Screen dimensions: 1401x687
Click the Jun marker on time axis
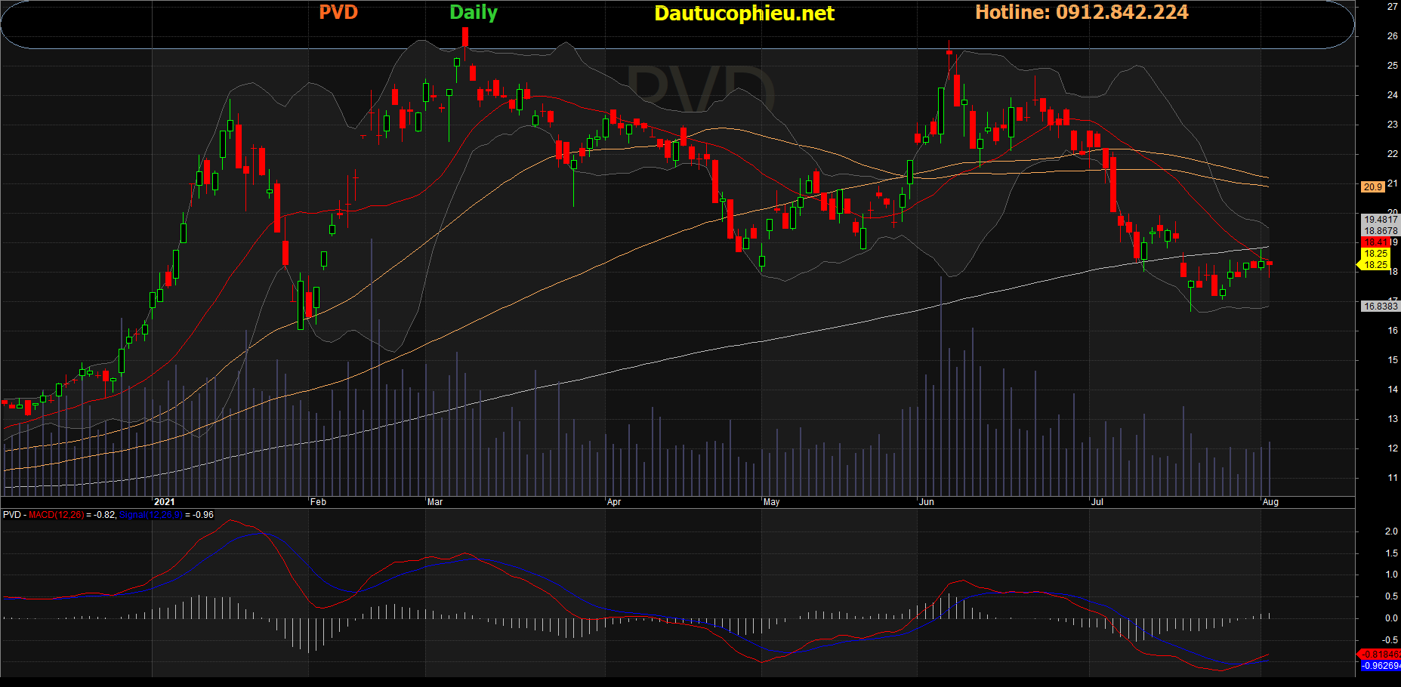[927, 502]
